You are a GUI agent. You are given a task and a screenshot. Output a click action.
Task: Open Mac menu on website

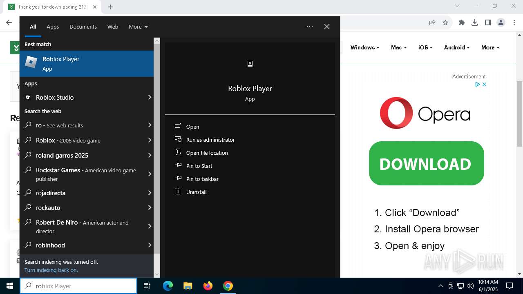pos(399,47)
